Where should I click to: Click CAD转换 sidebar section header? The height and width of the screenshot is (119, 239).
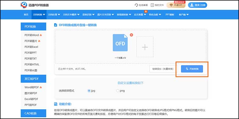(x=33, y=113)
